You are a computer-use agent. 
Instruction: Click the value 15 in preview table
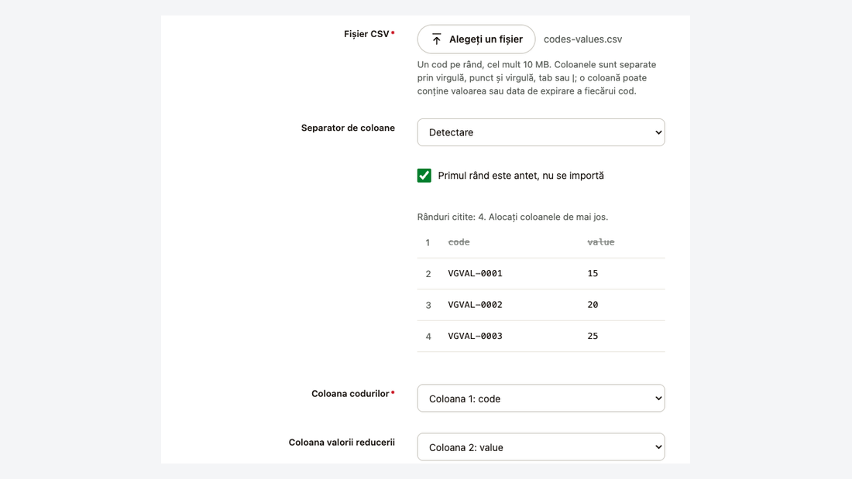tap(593, 273)
